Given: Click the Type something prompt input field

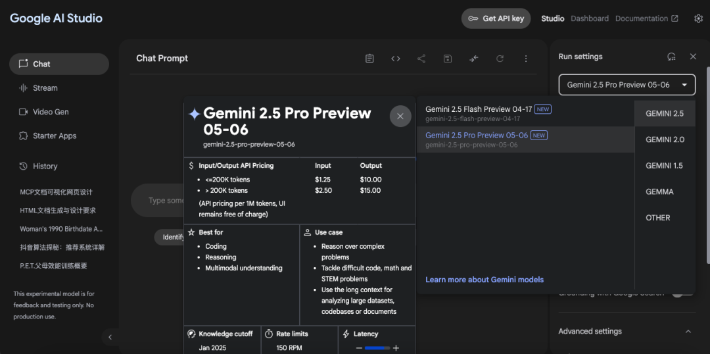Looking at the screenshot, I should pos(157,200).
